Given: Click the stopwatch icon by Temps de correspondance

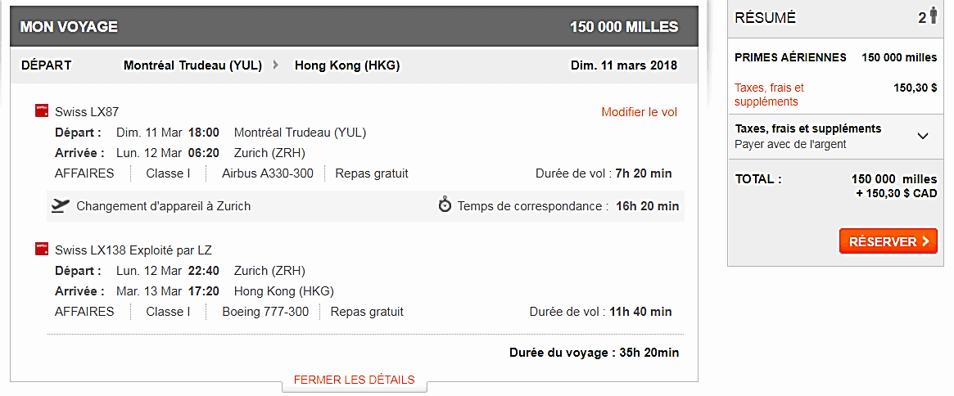Looking at the screenshot, I should coord(445,205).
